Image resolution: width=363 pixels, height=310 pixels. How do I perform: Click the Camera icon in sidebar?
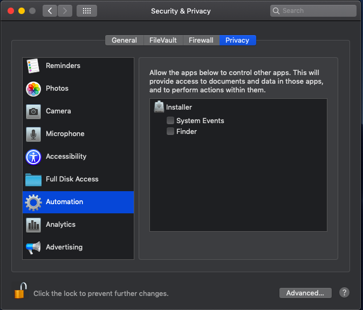[33, 112]
